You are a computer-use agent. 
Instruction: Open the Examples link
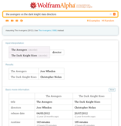point(94,21)
